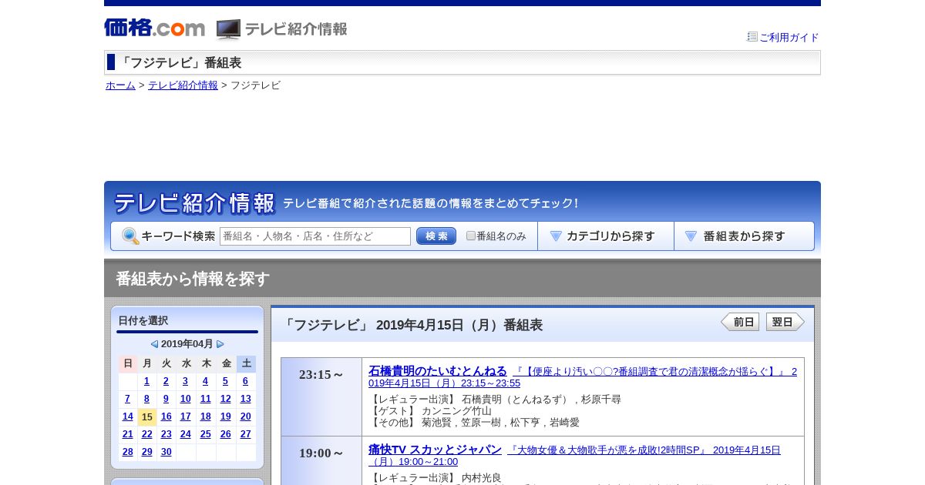Click the 翌日 next day button

[785, 322]
